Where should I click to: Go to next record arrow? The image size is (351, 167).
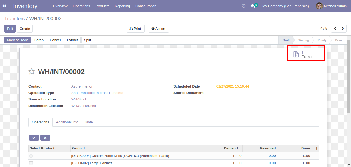coord(343,29)
